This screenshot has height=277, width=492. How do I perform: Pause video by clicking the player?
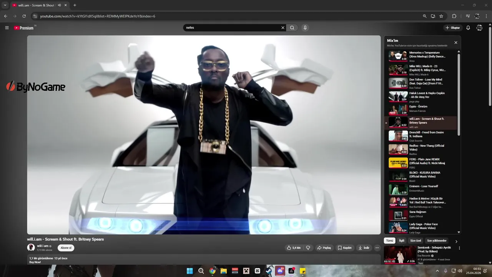(204, 135)
